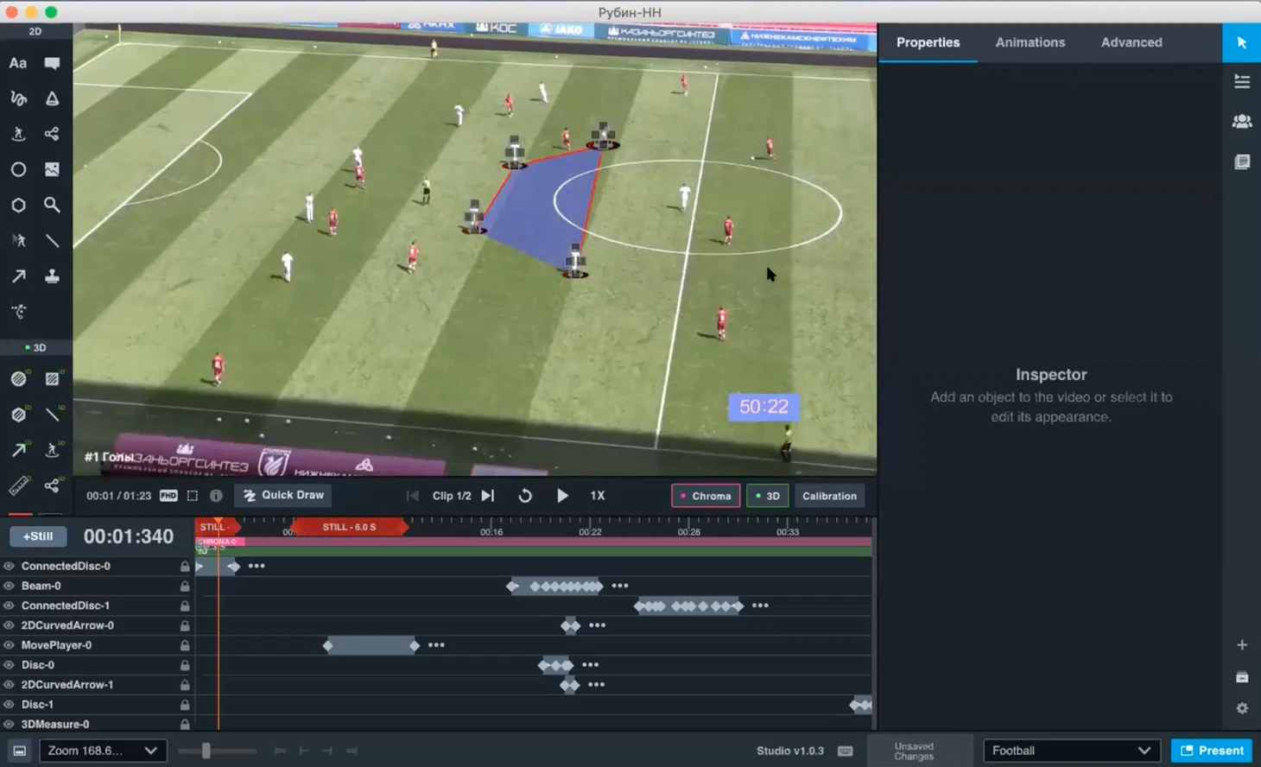This screenshot has width=1261, height=767.
Task: Select the text tool Aa
Action: click(17, 63)
